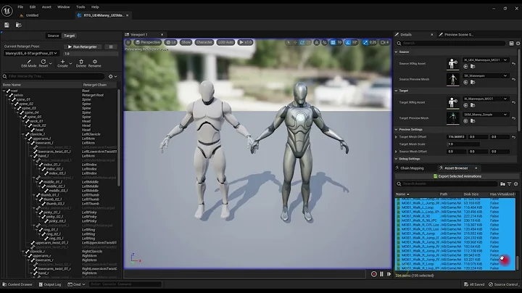Select the viewport Select mode cursor tool

289,42
